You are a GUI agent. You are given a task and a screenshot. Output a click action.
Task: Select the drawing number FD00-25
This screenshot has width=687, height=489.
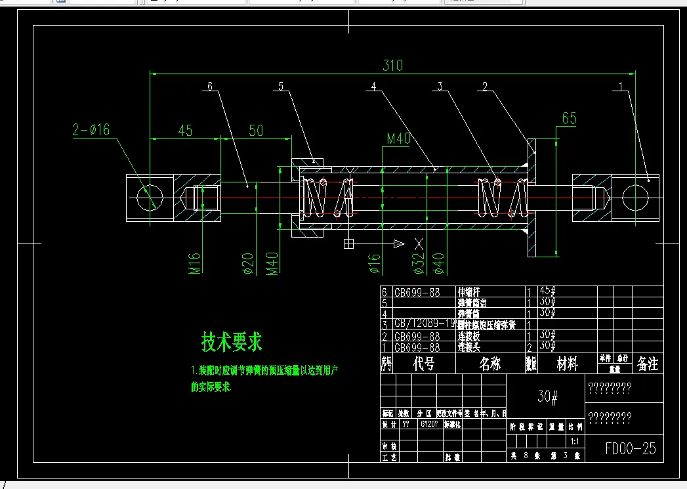tap(631, 449)
